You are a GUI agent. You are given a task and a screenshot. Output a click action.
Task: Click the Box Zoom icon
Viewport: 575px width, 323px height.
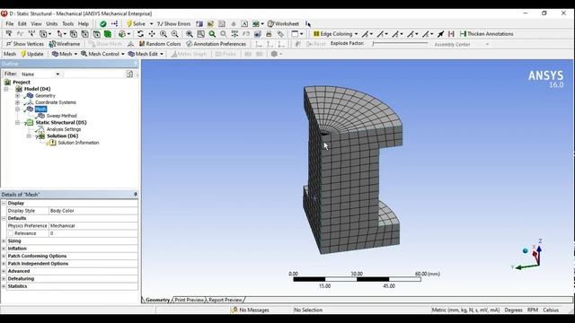click(174, 34)
